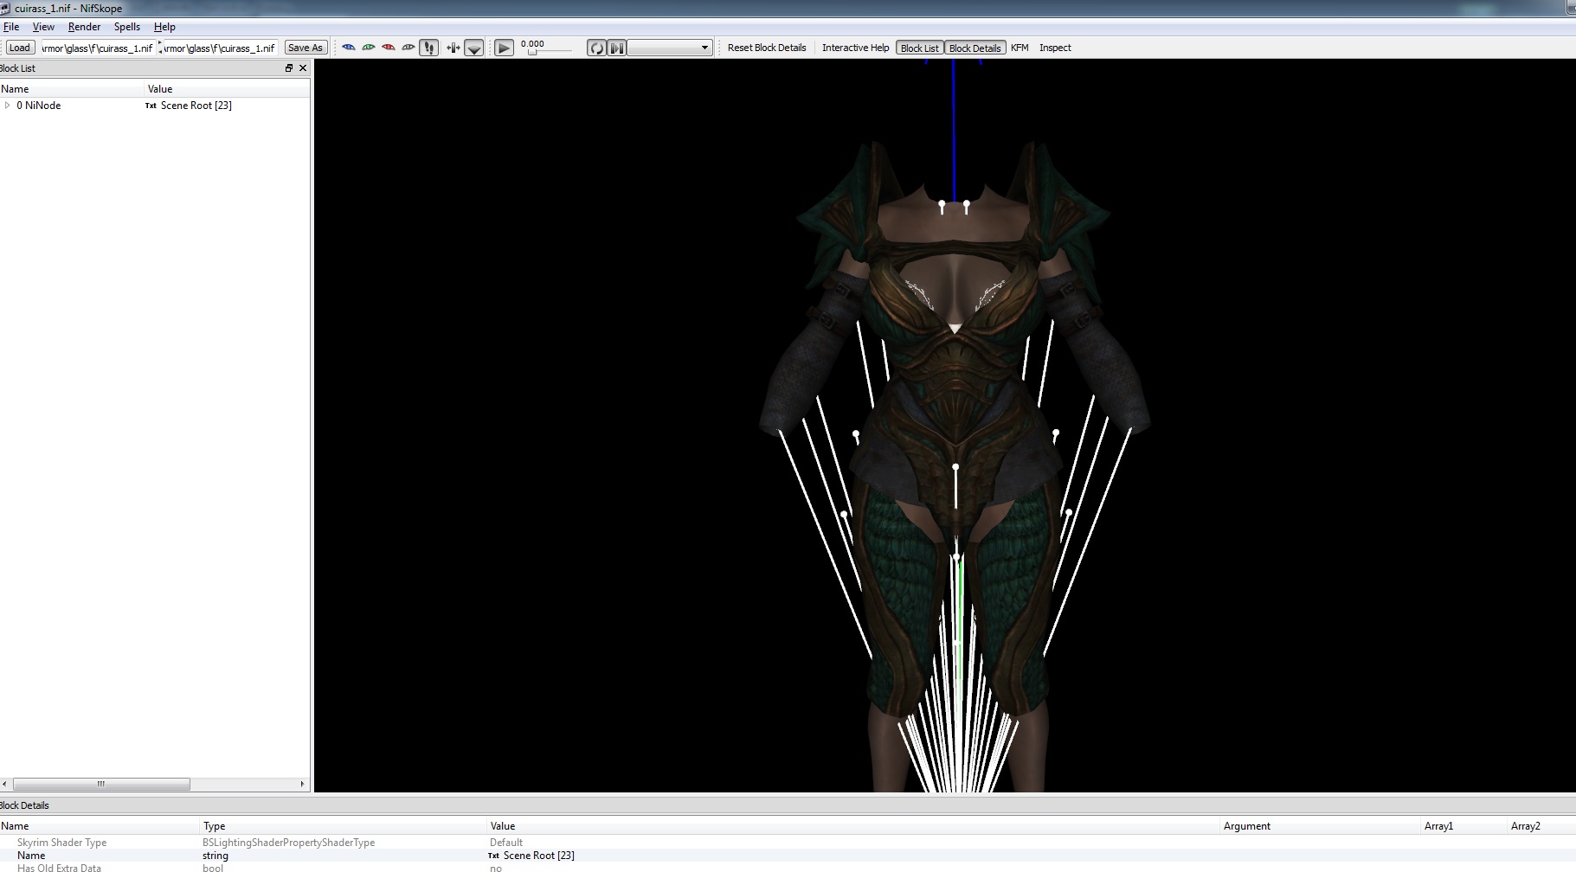This screenshot has height=872, width=1576.
Task: Click the Save As button
Action: (305, 48)
